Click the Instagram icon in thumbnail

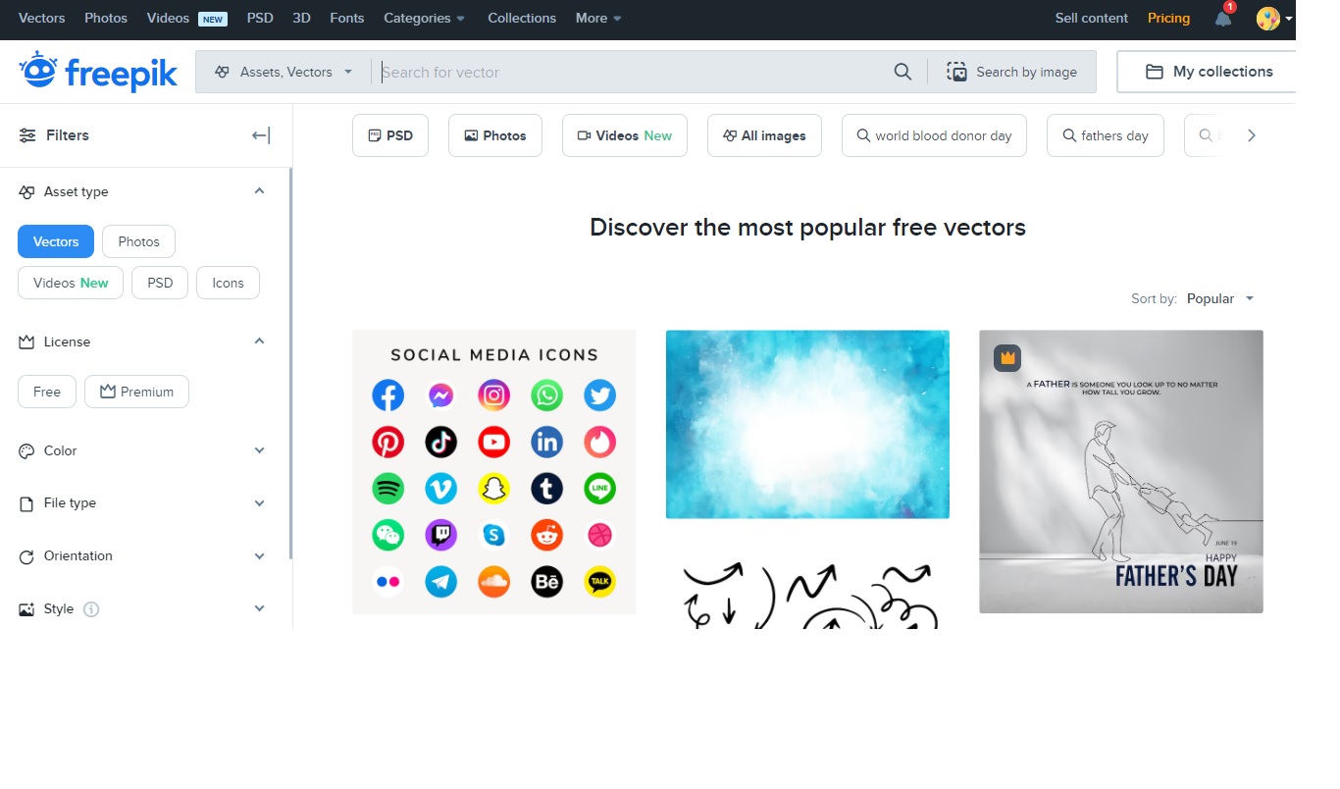494,395
